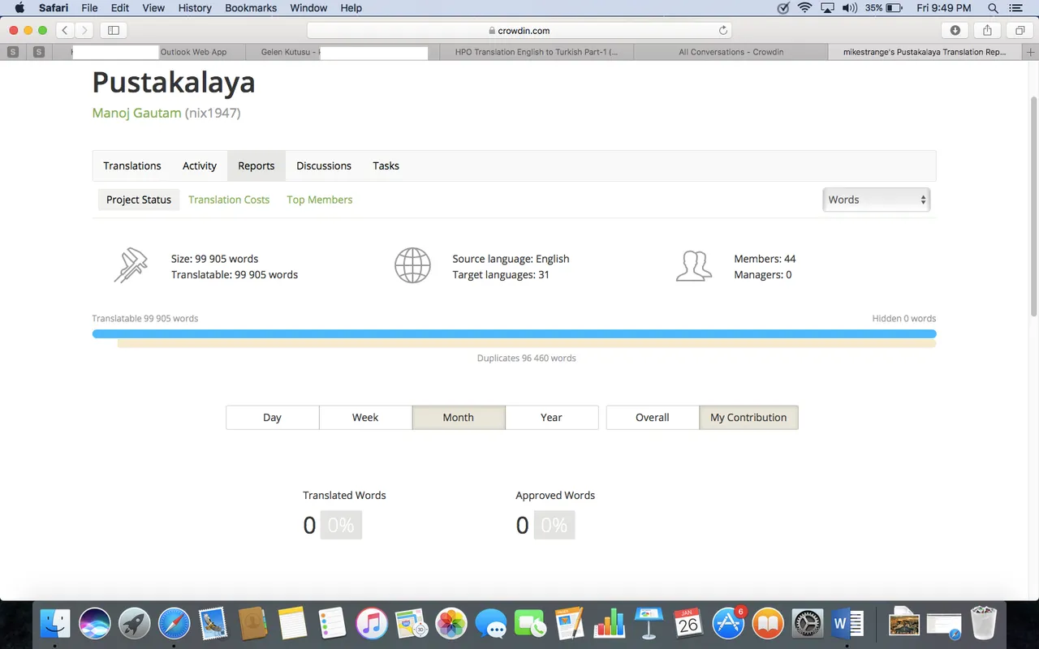Image resolution: width=1039 pixels, height=649 pixels.
Task: Switch to My Contribution view
Action: click(x=748, y=417)
